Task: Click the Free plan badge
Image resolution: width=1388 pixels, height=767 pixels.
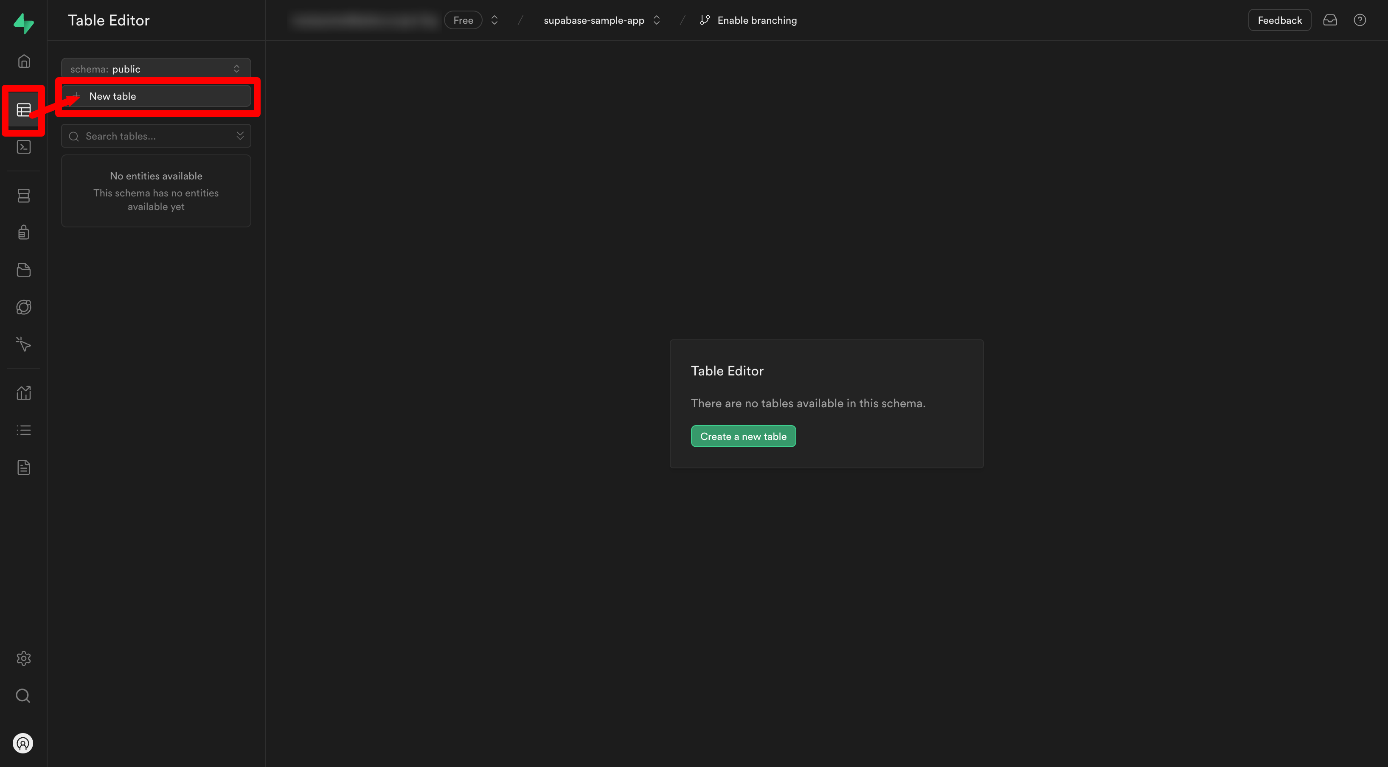Action: (463, 20)
